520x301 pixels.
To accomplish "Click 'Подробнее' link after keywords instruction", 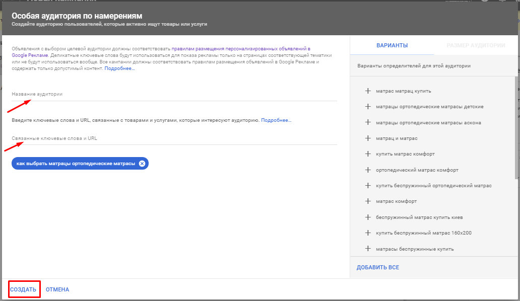I will coord(276,121).
